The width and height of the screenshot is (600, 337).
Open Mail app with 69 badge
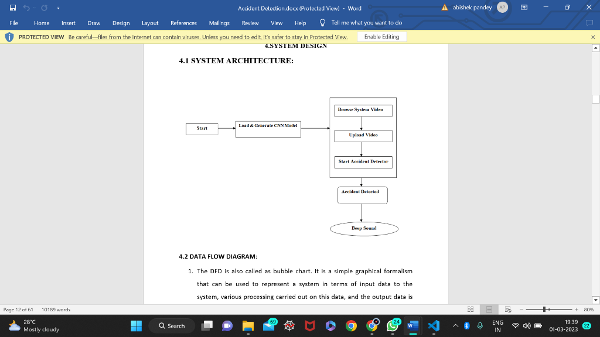pyautogui.click(x=269, y=326)
